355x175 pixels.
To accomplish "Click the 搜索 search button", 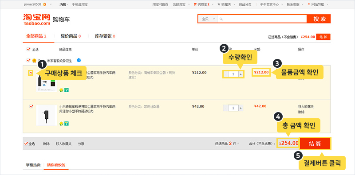I will (319, 19).
